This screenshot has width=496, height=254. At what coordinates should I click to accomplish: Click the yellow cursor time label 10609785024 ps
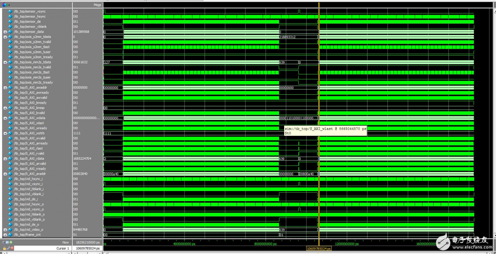coord(319,248)
